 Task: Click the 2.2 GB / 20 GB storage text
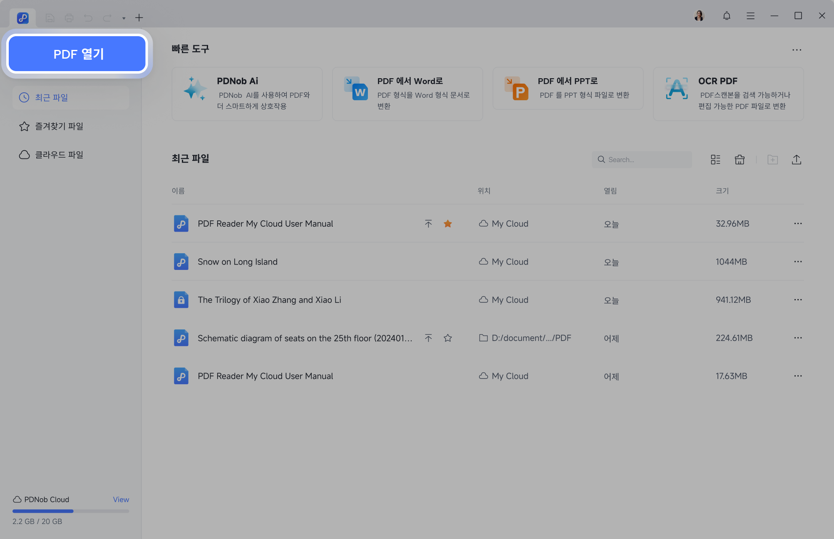pos(37,522)
